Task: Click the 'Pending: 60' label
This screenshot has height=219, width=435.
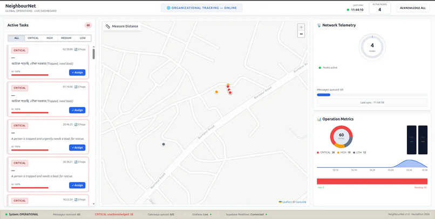Action: [420, 187]
